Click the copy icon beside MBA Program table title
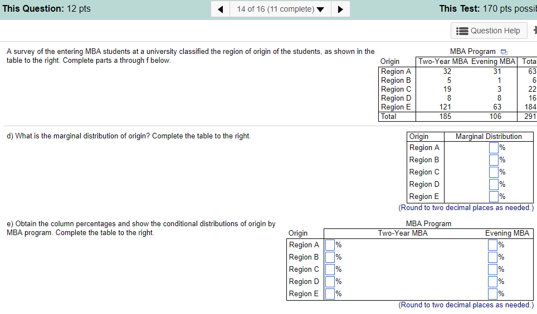The height and width of the screenshot is (314, 537). pyautogui.click(x=503, y=52)
